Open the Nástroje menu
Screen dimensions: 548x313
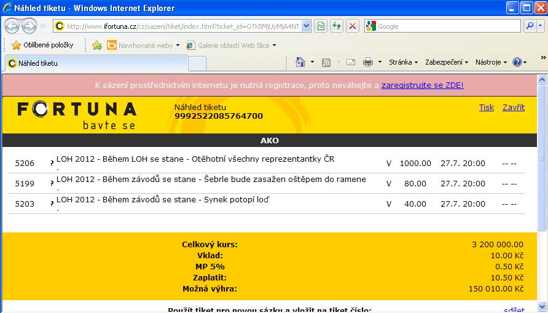[491, 62]
